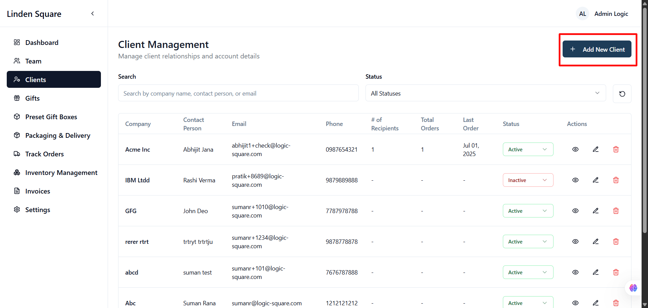Image resolution: width=648 pixels, height=308 pixels.
Task: Delete the Acme Inc client
Action: pyautogui.click(x=616, y=149)
